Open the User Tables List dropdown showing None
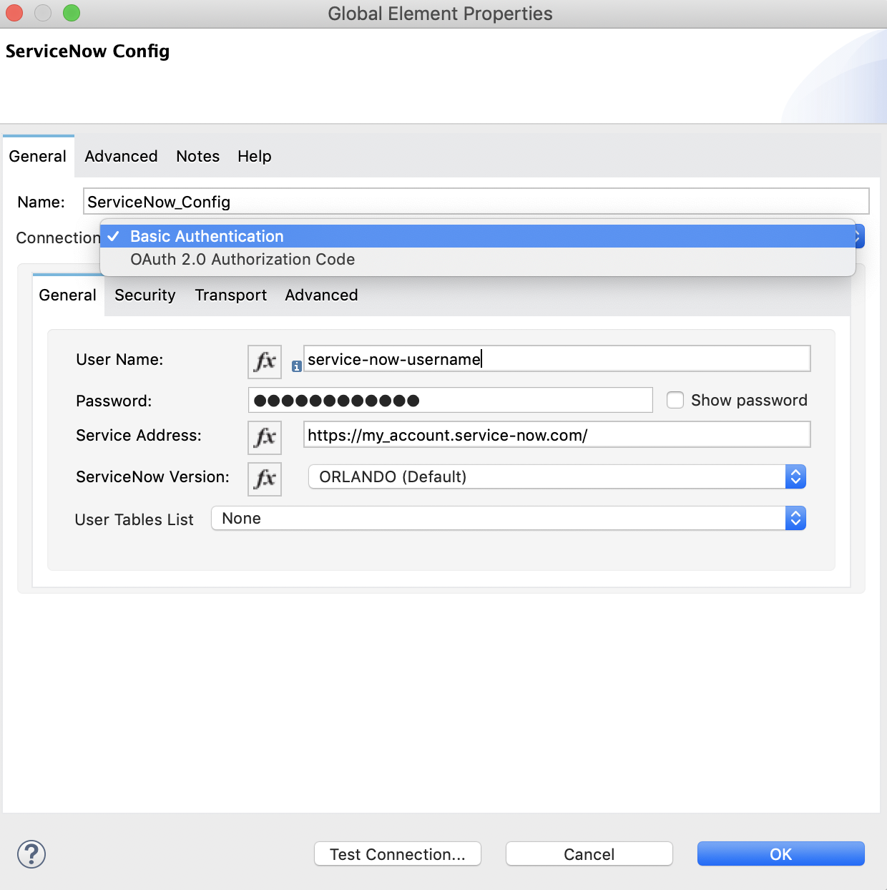The image size is (887, 890). click(501, 518)
